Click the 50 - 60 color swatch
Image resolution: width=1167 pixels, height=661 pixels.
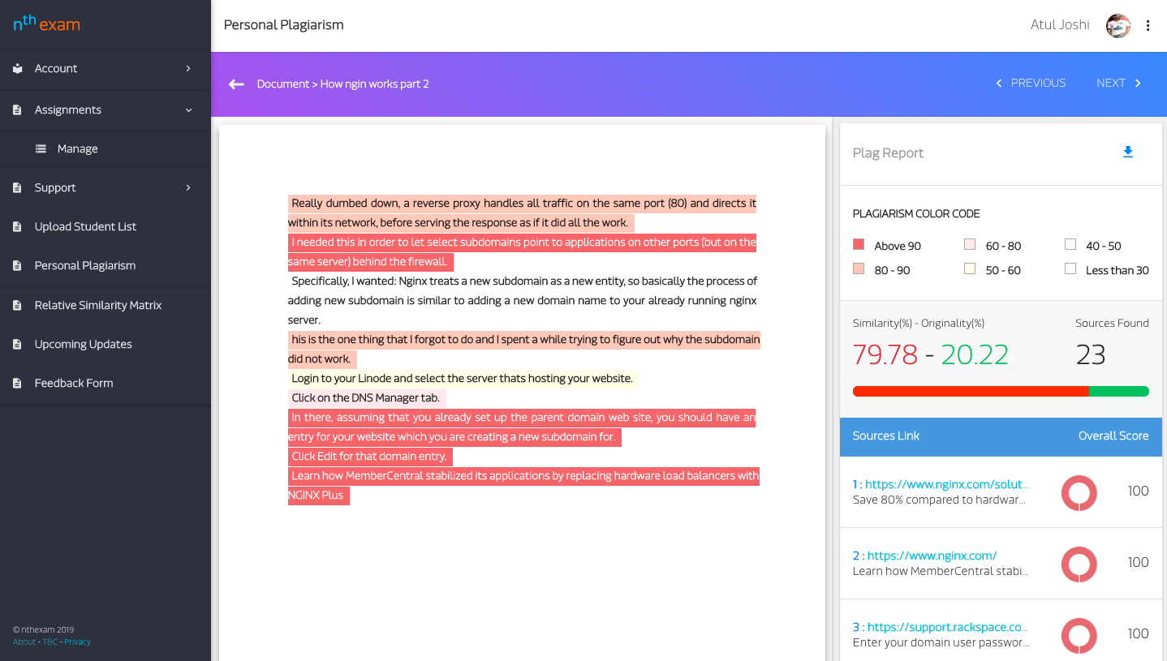(970, 269)
